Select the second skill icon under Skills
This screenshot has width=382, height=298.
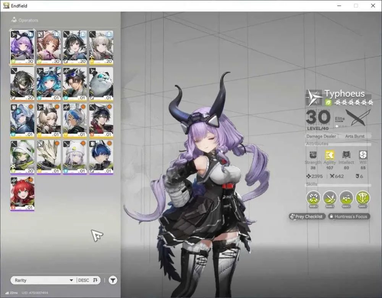click(x=330, y=198)
